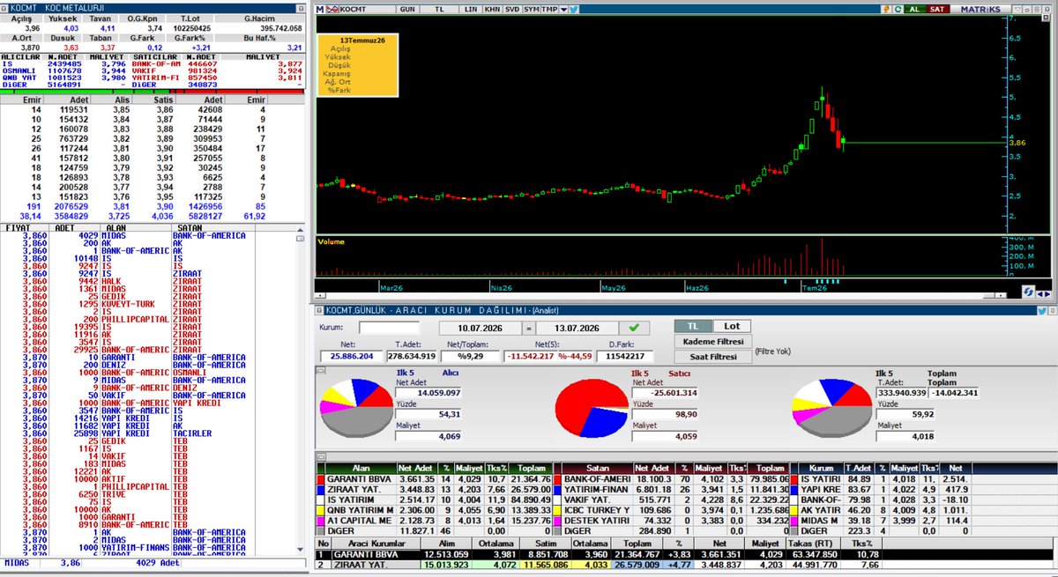Toggle KHN option in chart toolbar
Screen dimensions: 1058x577
492,9
